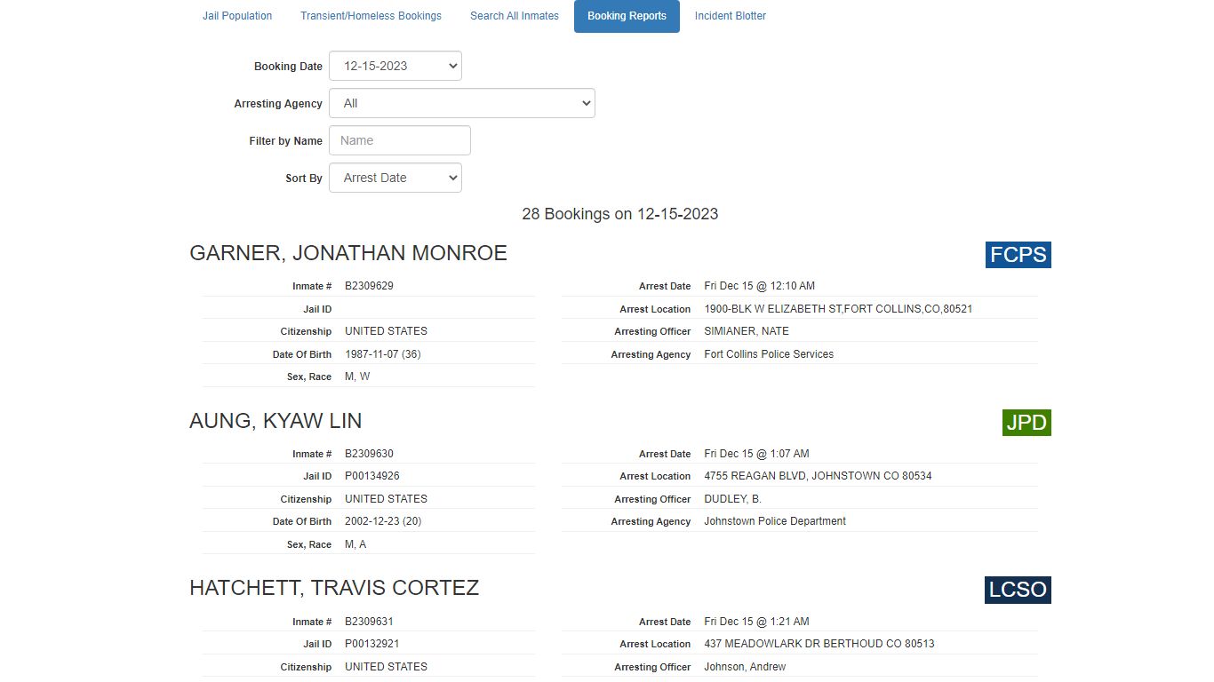Click the LCSO agency badge

pos(1018,590)
